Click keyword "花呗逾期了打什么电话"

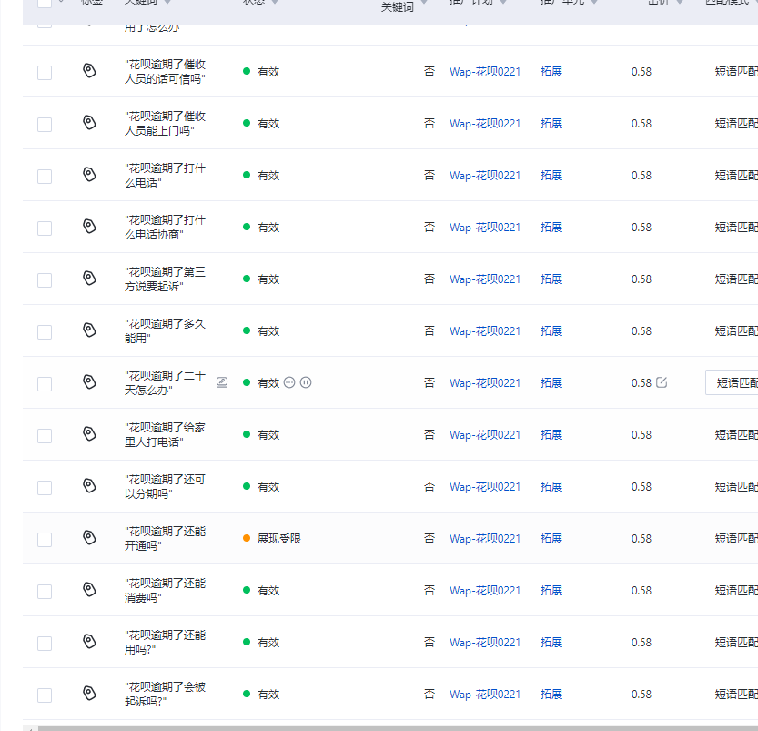[165, 176]
